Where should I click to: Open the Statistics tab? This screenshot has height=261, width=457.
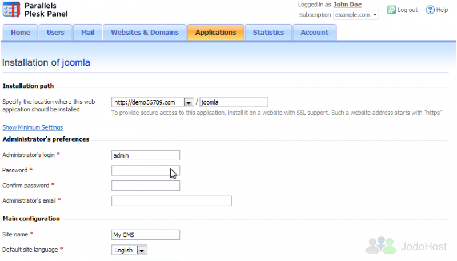268,33
